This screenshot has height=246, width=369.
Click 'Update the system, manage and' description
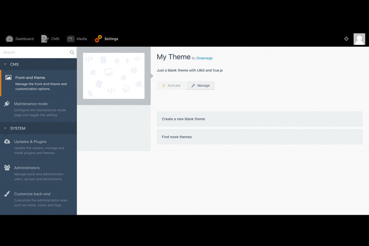pos(39,150)
